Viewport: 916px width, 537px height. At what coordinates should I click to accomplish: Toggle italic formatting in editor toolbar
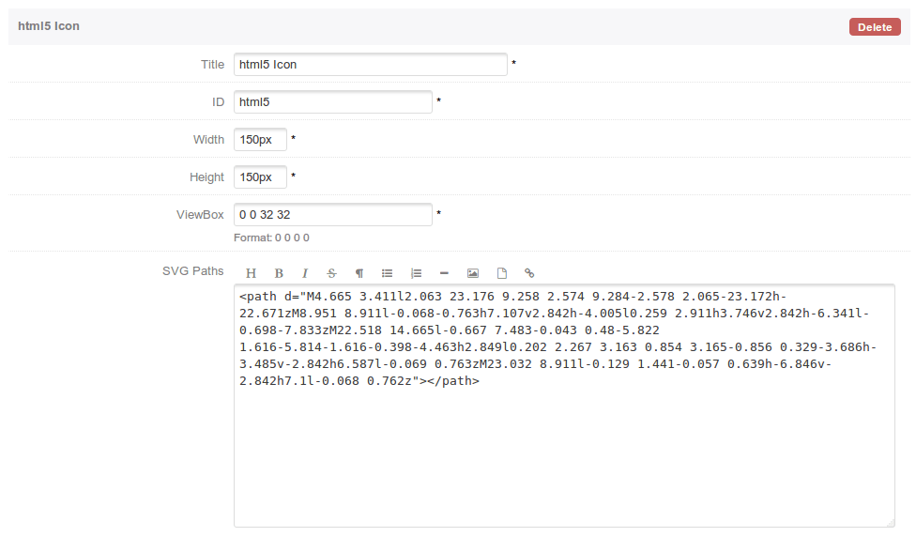[304, 273]
